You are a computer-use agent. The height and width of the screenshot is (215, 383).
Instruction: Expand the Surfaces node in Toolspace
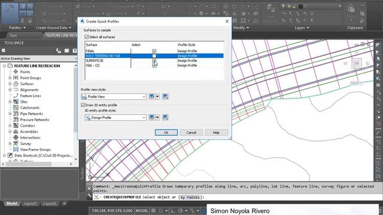coord(10,84)
